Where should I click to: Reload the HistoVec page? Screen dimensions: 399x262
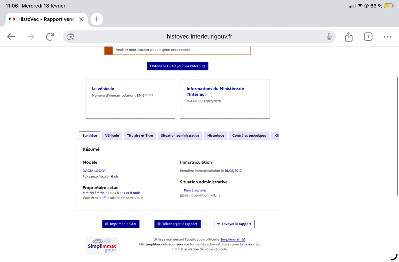(x=50, y=37)
